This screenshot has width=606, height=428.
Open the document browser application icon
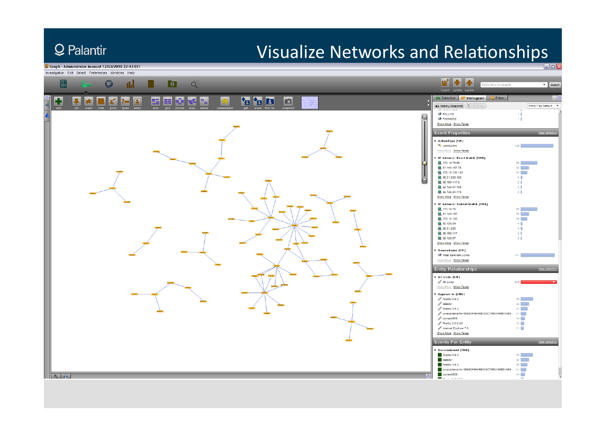coord(64,84)
